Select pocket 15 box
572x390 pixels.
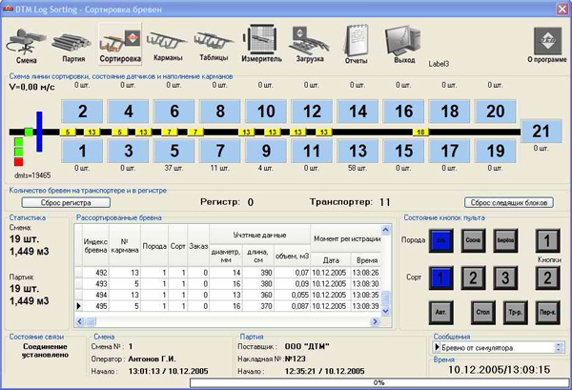point(404,151)
